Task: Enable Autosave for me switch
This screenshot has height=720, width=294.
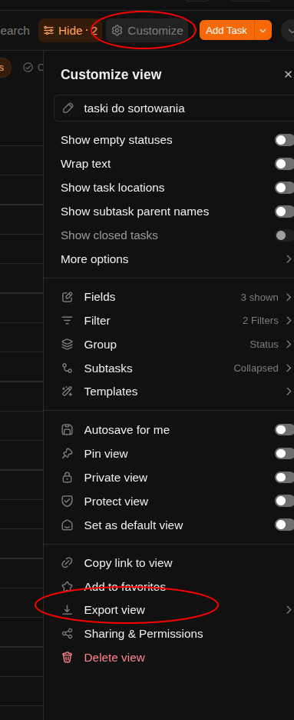Action: (284, 430)
